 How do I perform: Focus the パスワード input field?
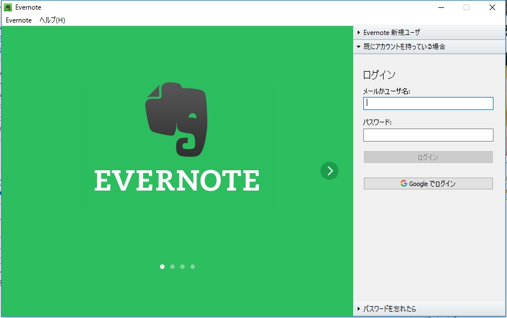coord(428,135)
